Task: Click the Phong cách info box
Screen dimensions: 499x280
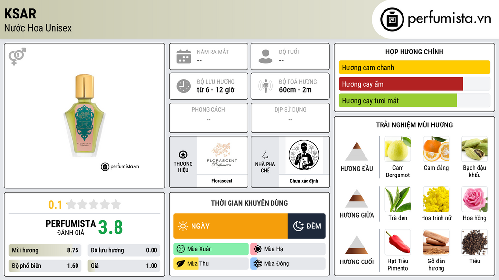Action: pos(209,118)
